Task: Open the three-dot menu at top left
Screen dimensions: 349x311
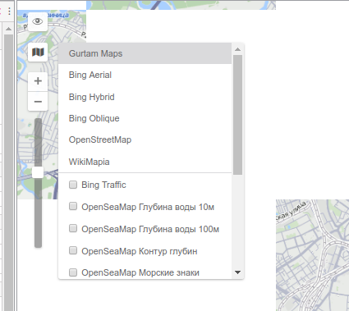Action: [x=9, y=11]
